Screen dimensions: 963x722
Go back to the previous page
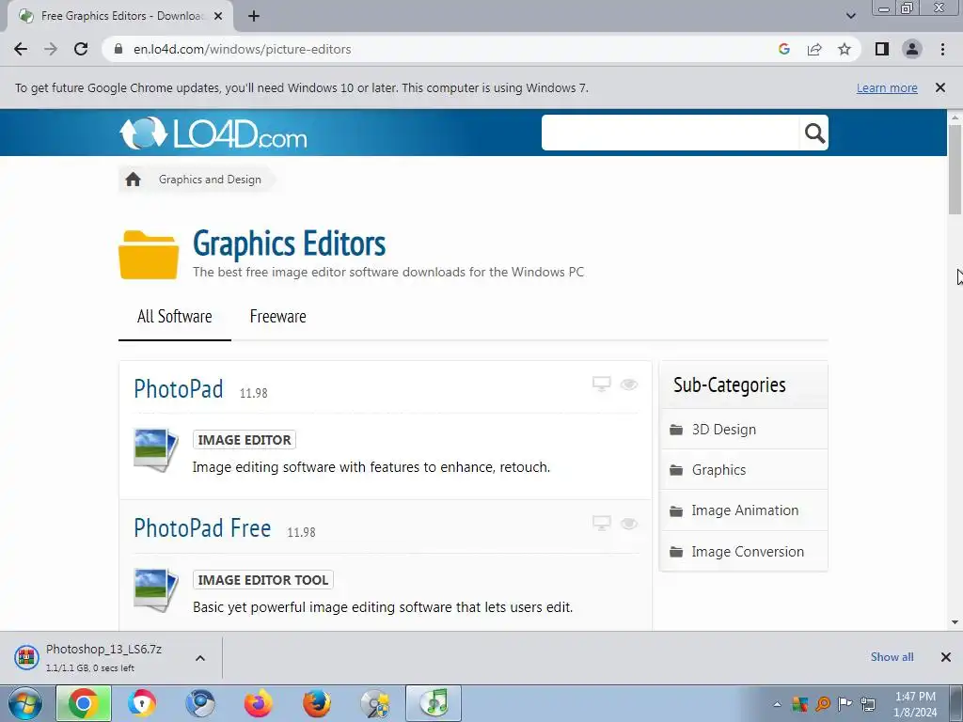point(21,49)
